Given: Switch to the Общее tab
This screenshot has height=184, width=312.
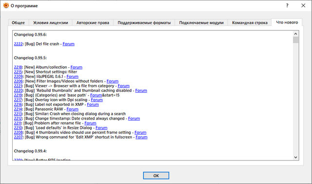Looking at the screenshot, I should (x=19, y=22).
